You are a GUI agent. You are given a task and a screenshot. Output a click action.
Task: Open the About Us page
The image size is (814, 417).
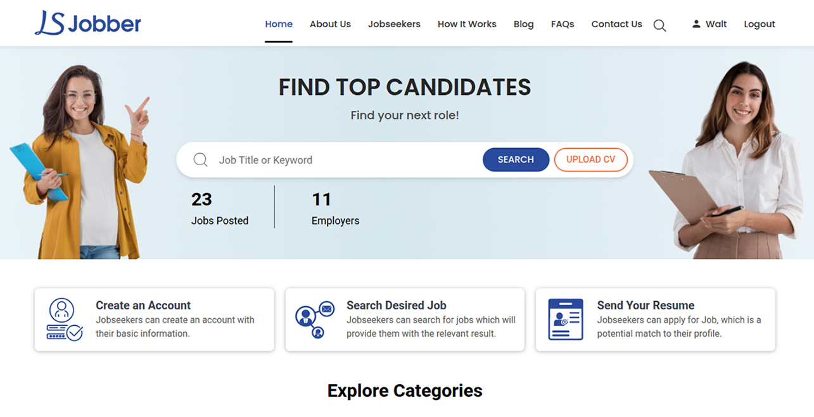coord(330,24)
